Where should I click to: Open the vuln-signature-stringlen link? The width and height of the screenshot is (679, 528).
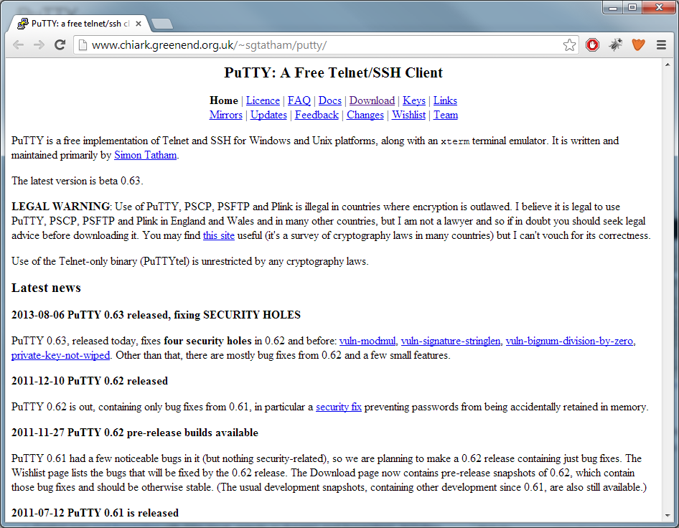click(x=450, y=341)
